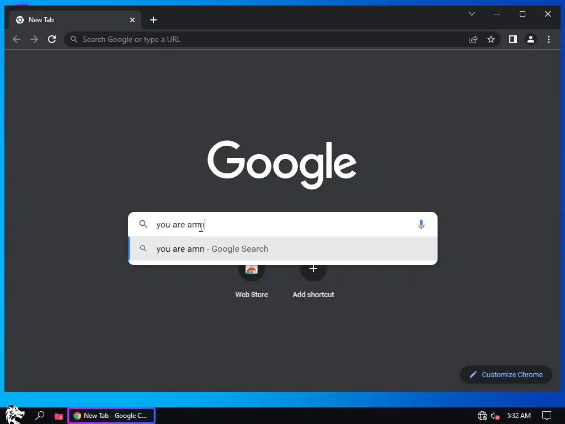Screen dimensions: 565x424
Task: Open the 5:32 AM clock
Action: pos(519,416)
